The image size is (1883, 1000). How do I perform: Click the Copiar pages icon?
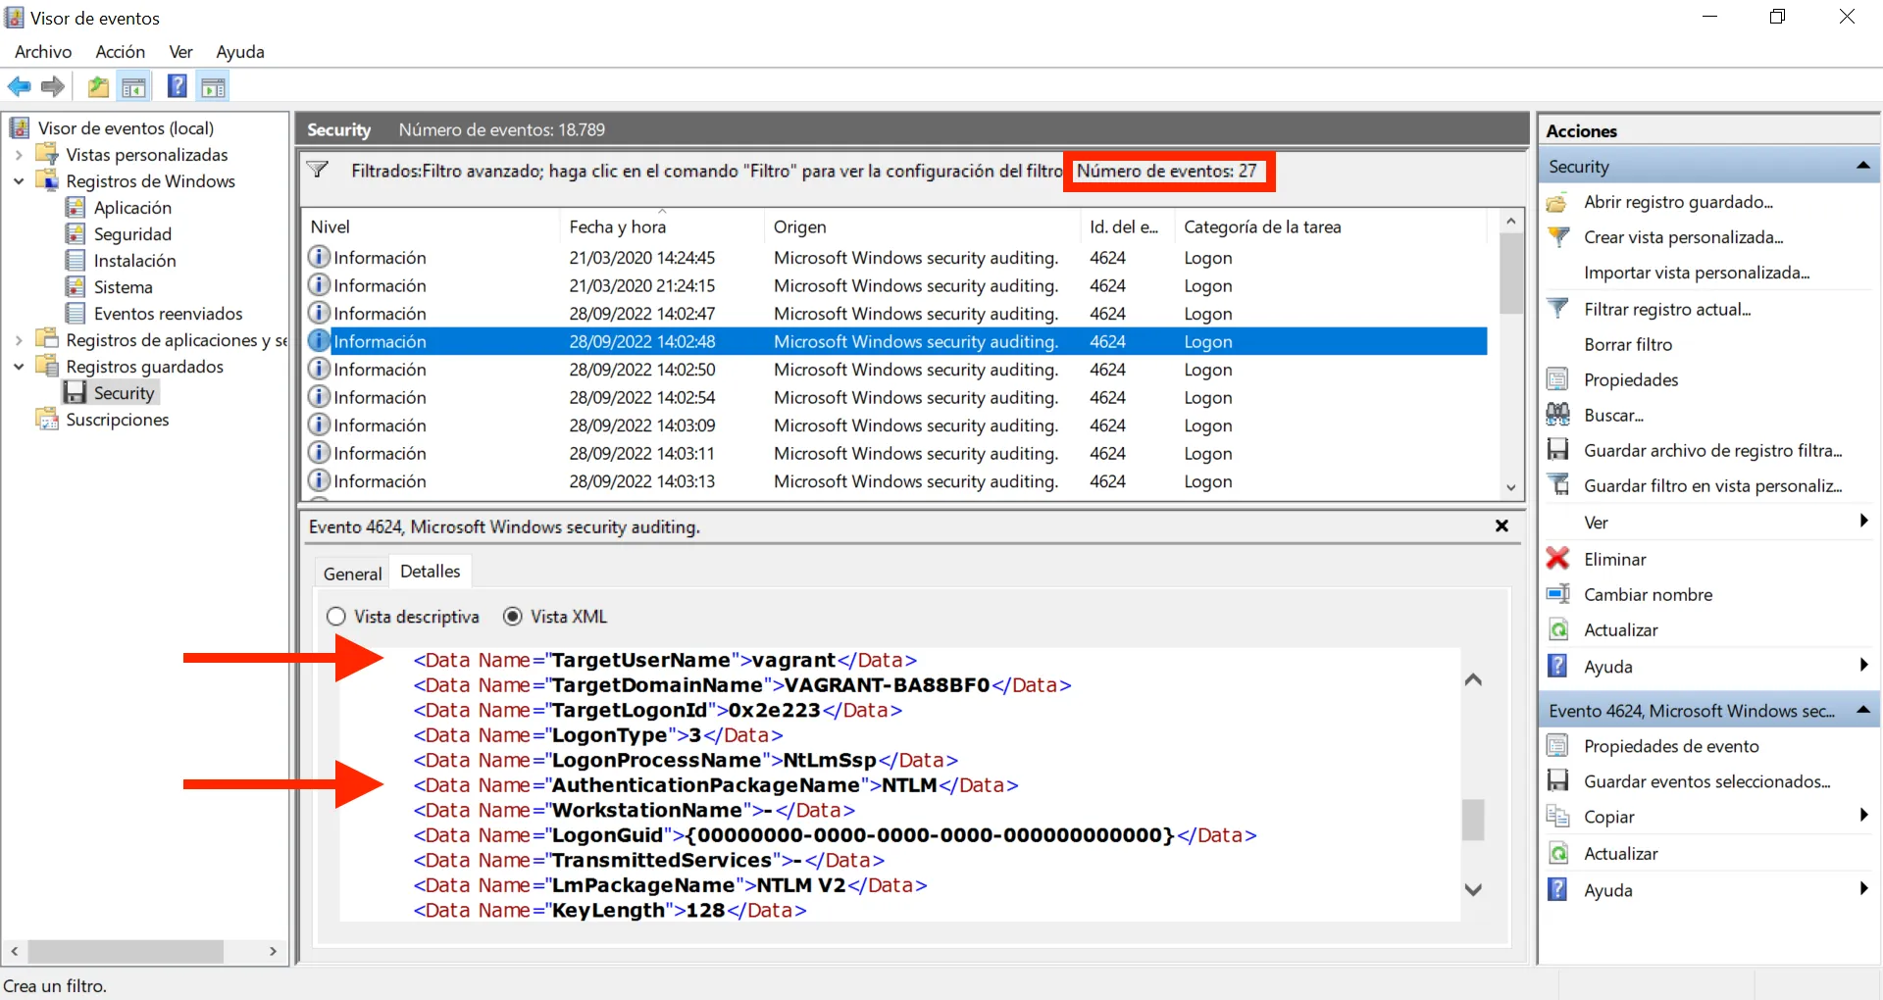(1557, 817)
